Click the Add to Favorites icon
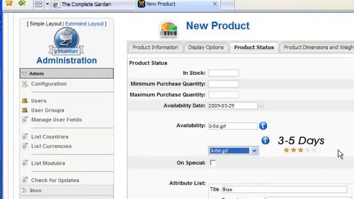The image size is (354, 199). pos(22,3)
